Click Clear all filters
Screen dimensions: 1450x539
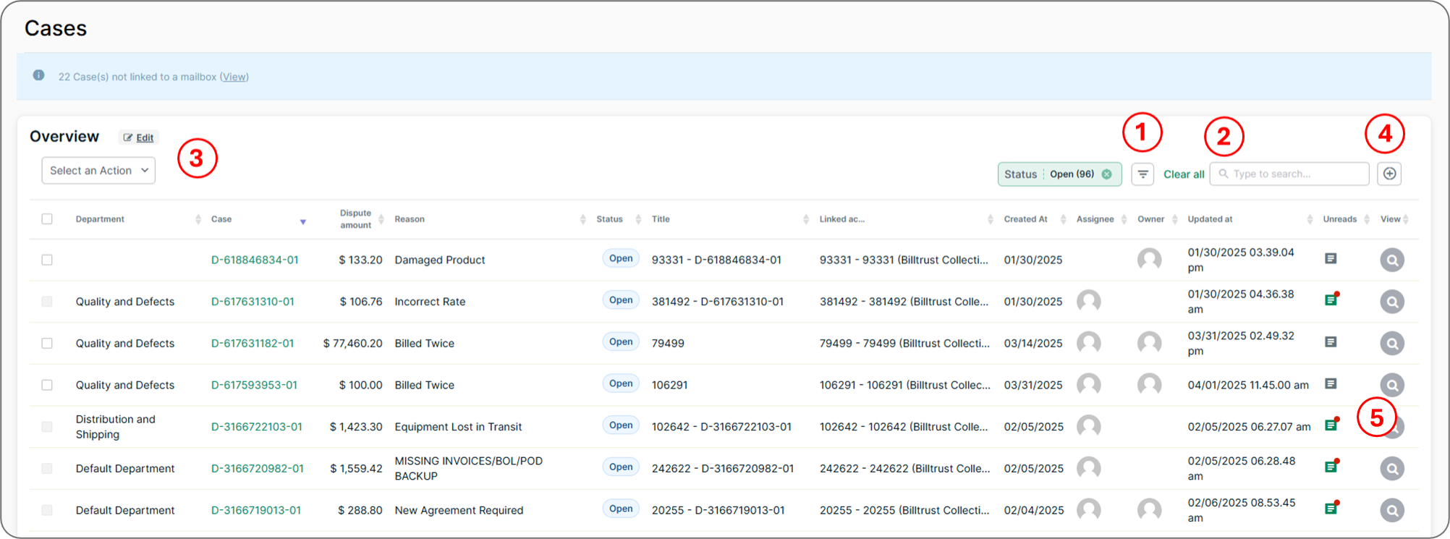[1184, 174]
